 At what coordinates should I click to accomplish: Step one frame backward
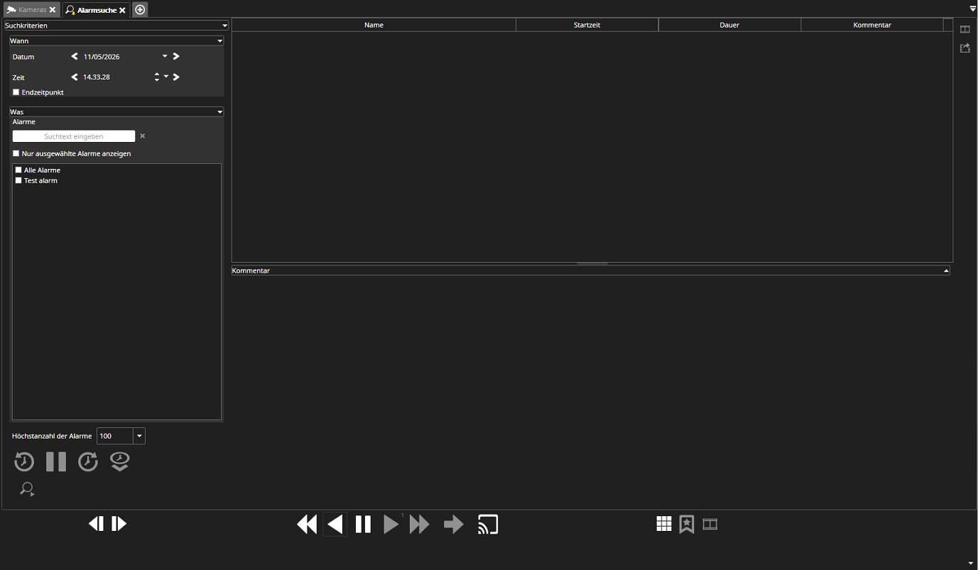tap(96, 524)
